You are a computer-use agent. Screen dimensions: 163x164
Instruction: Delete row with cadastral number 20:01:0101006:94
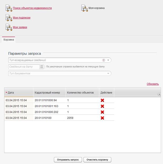(x=102, y=100)
